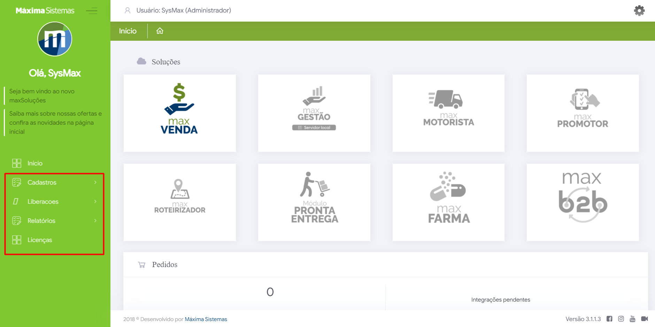
Task: Open the Instagram icon in the footer
Action: 621,319
